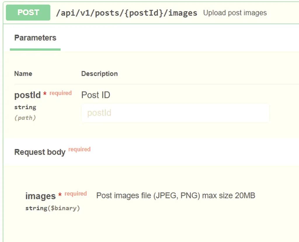Focus the postId input field
This screenshot has height=242, width=299.
(175, 113)
